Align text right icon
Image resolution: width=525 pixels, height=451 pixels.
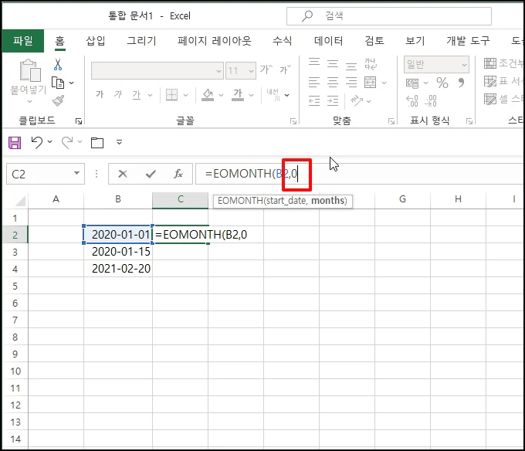click(x=351, y=83)
